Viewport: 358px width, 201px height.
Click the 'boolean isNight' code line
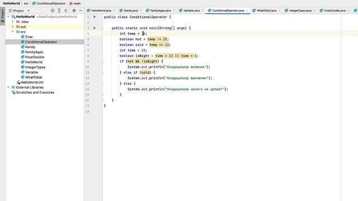pyautogui.click(x=159, y=56)
